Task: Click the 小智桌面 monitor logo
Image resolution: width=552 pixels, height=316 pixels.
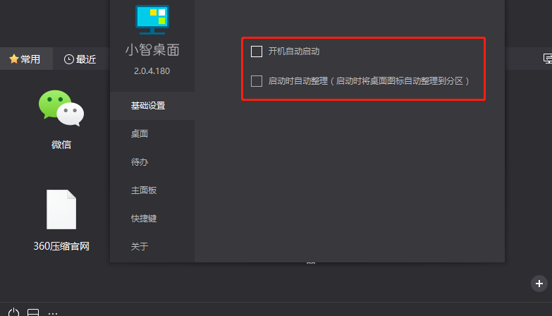Action: (152, 20)
